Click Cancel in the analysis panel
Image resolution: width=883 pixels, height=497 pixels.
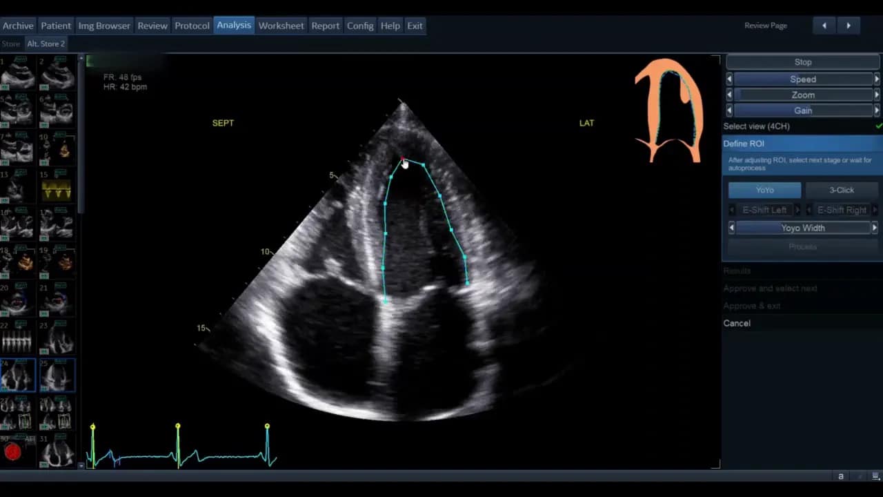click(737, 323)
